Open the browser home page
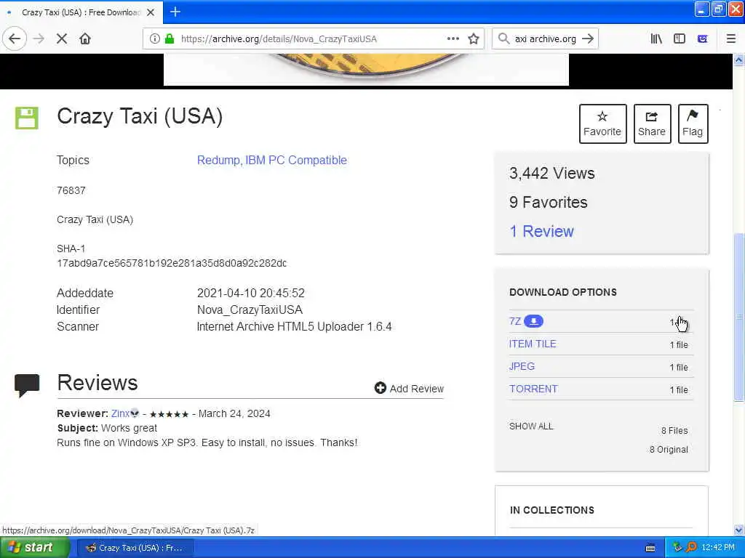Viewport: 745px width, 558px height. click(85, 39)
